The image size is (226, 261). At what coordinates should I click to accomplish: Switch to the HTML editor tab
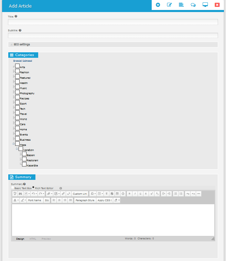(x=33, y=239)
